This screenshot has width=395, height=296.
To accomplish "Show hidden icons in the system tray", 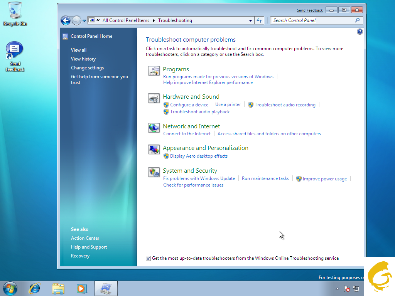I will pos(338,289).
